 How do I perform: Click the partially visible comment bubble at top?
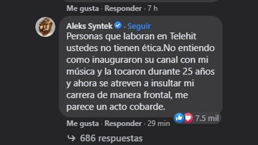click(141, 1)
